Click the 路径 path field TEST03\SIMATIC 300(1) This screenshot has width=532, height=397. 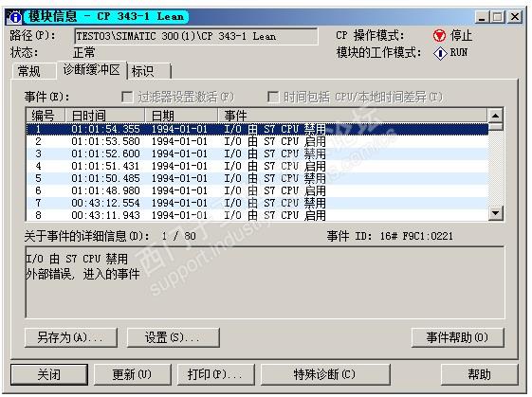(x=196, y=36)
